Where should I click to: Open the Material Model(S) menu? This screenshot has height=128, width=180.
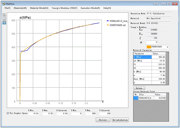39,8
